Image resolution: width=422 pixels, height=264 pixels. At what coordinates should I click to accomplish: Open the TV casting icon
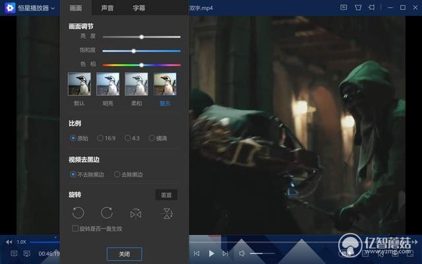[14, 253]
